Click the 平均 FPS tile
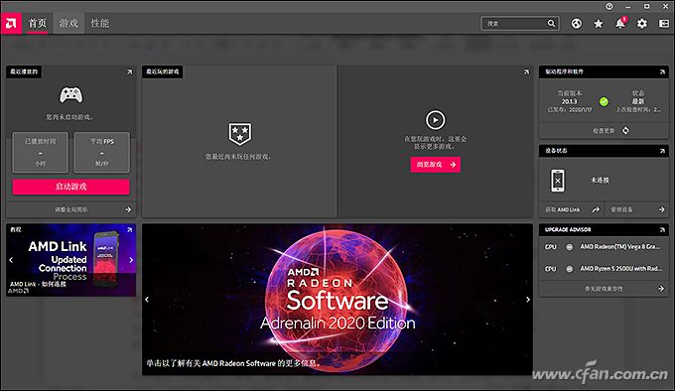Screen dimensions: 675x391 102,152
